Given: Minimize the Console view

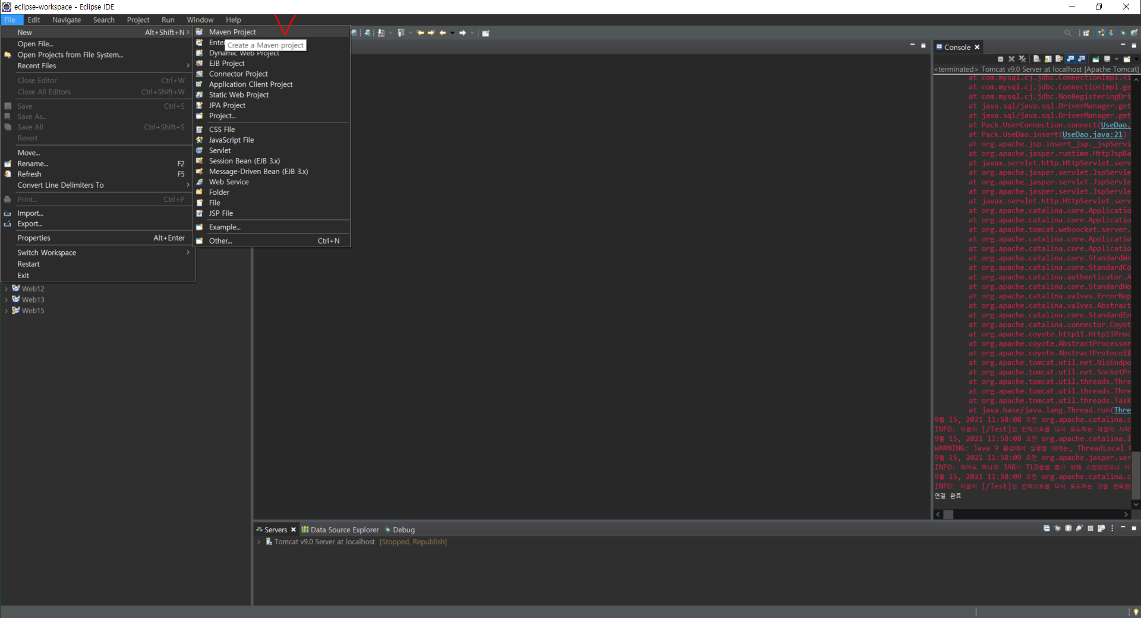Looking at the screenshot, I should click(x=1123, y=45).
